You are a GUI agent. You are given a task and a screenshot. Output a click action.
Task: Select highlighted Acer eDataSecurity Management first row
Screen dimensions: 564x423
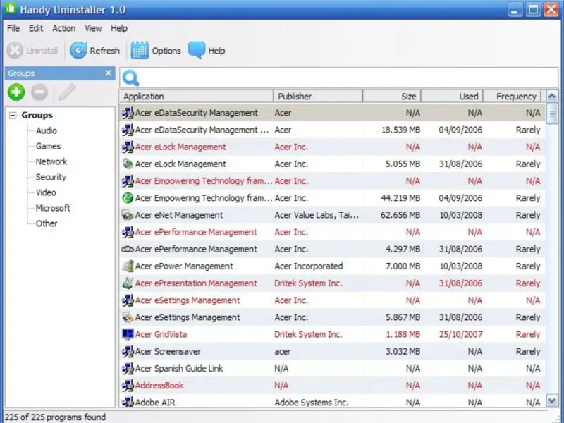pos(332,113)
